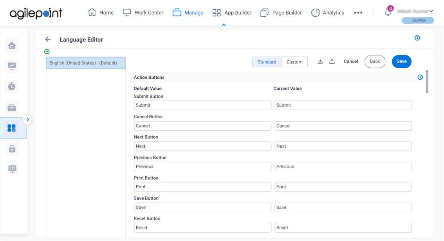This screenshot has height=241, width=444.
Task: Open the Home navigation item
Action: coord(101,12)
